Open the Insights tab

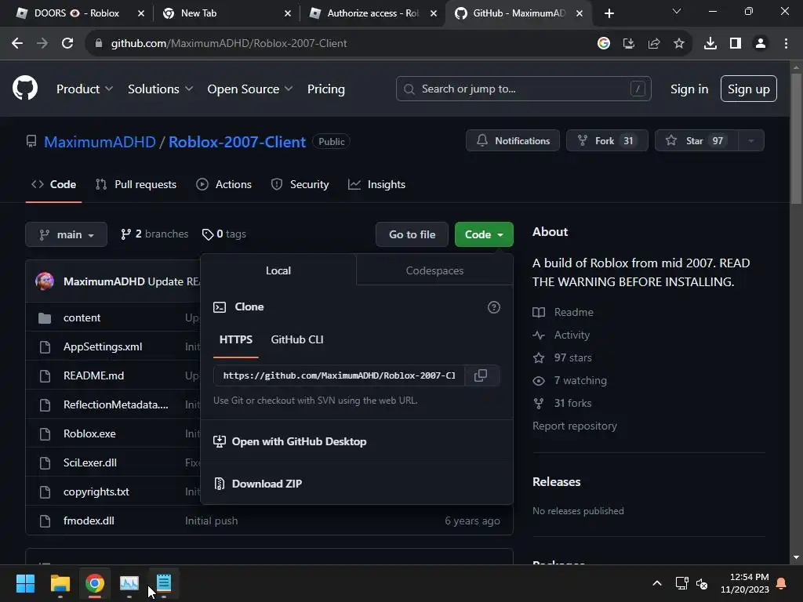377,184
